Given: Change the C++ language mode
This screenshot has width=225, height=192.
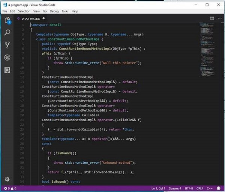Looking at the screenshot, I should [x=210, y=188].
